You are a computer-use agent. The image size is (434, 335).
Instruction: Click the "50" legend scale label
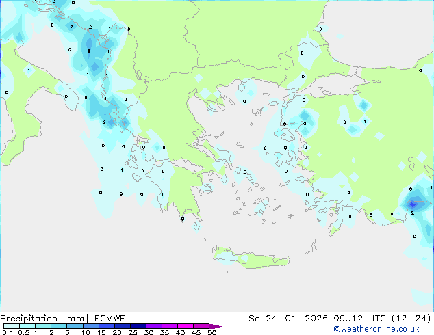[212, 332]
